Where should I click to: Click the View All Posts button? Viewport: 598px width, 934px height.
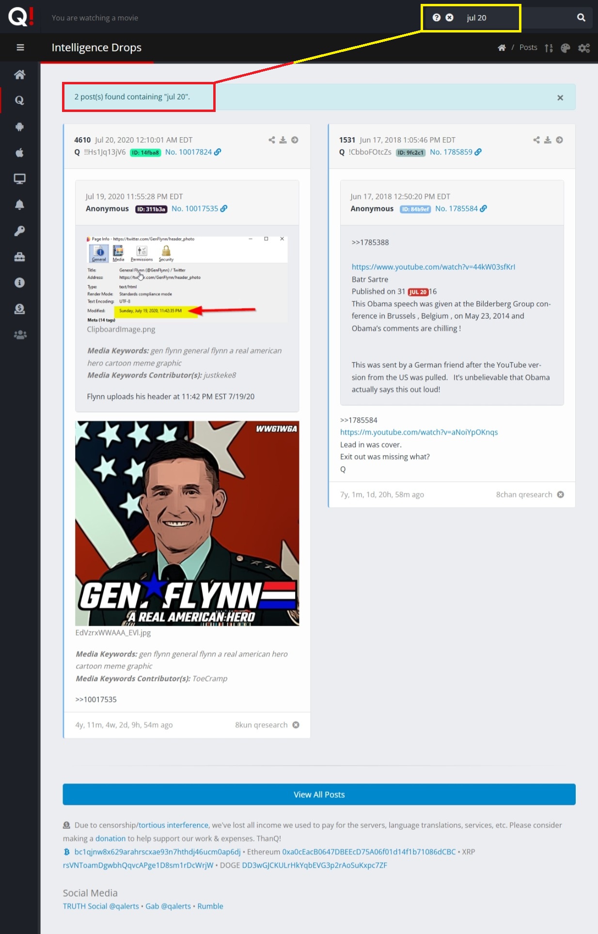click(x=319, y=794)
